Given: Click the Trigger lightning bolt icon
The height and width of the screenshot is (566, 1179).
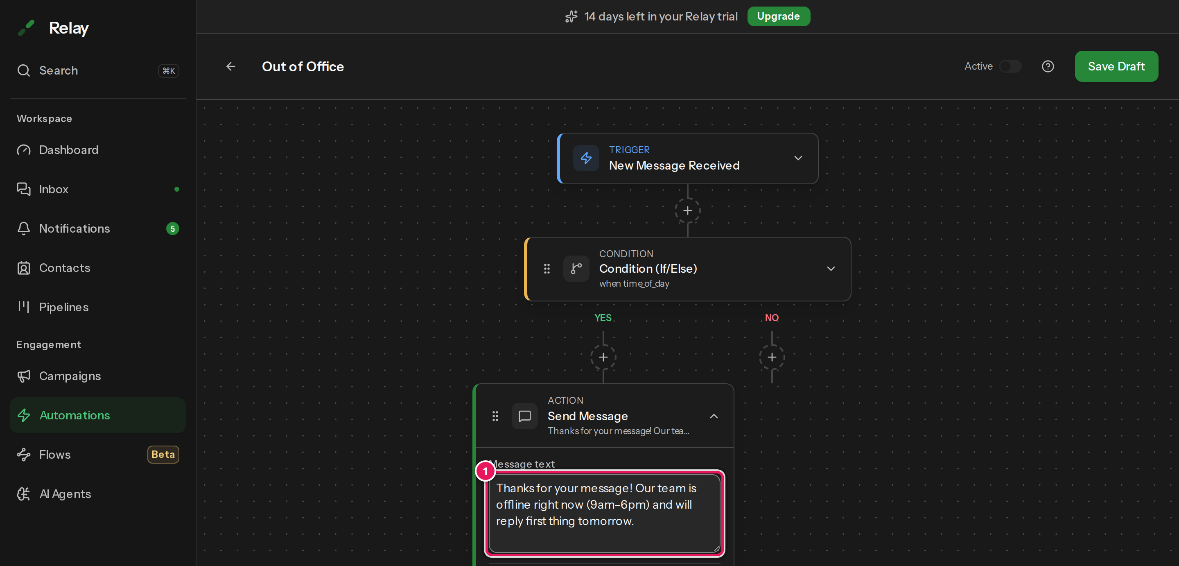Looking at the screenshot, I should 586,158.
